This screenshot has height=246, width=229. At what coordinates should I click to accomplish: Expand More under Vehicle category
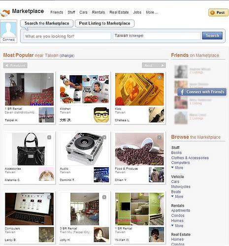click(177, 197)
